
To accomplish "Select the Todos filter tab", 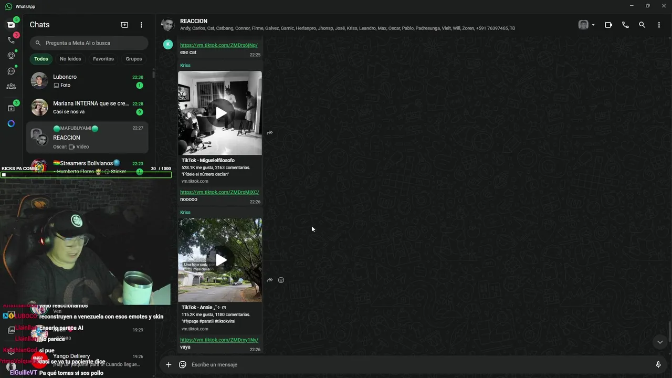I will coord(41,59).
